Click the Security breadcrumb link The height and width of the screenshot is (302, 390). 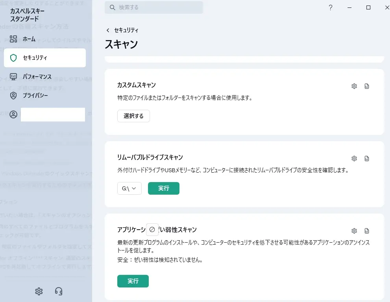[x=126, y=30]
